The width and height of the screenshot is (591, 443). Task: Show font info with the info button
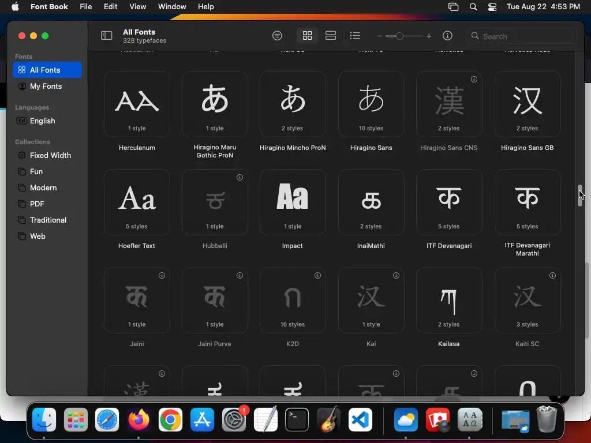(x=447, y=36)
